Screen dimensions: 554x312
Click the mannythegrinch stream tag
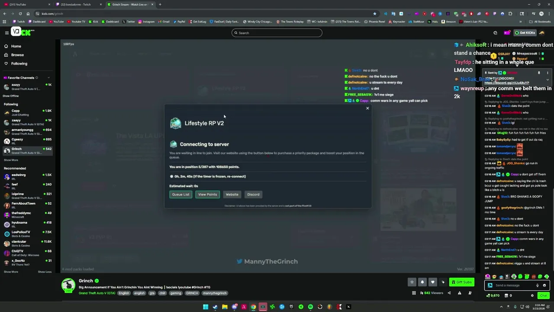[215, 293]
